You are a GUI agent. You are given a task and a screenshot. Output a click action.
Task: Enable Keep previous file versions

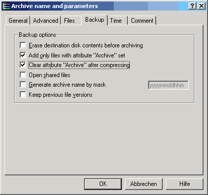click(23, 94)
